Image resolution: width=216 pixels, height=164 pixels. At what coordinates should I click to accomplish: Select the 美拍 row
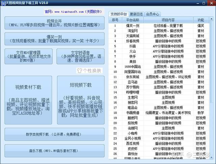(159, 62)
